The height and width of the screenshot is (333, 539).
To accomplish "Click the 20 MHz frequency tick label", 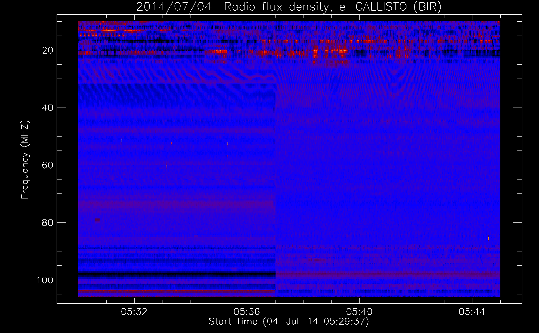I will tap(48, 50).
